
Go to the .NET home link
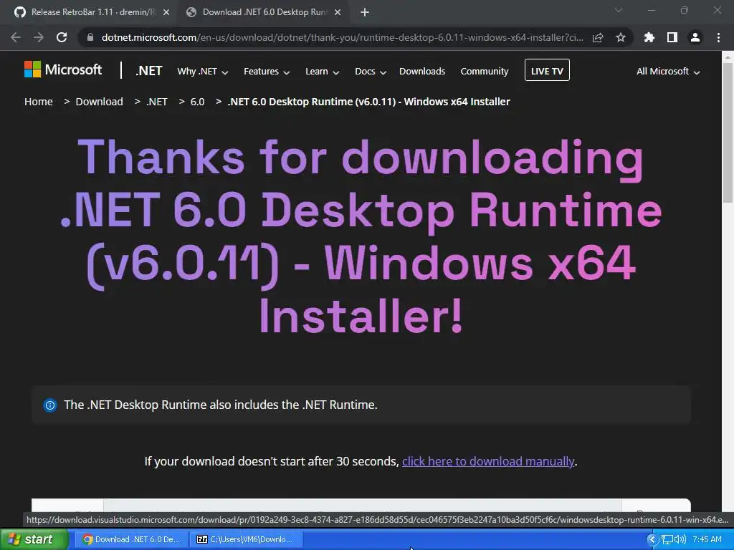pyautogui.click(x=149, y=71)
